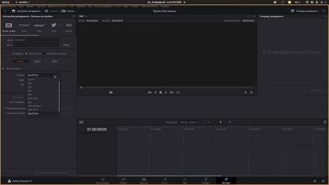Open the Help menu
Image resolution: width=329 pixels, height=185 pixels.
tap(164, 7)
